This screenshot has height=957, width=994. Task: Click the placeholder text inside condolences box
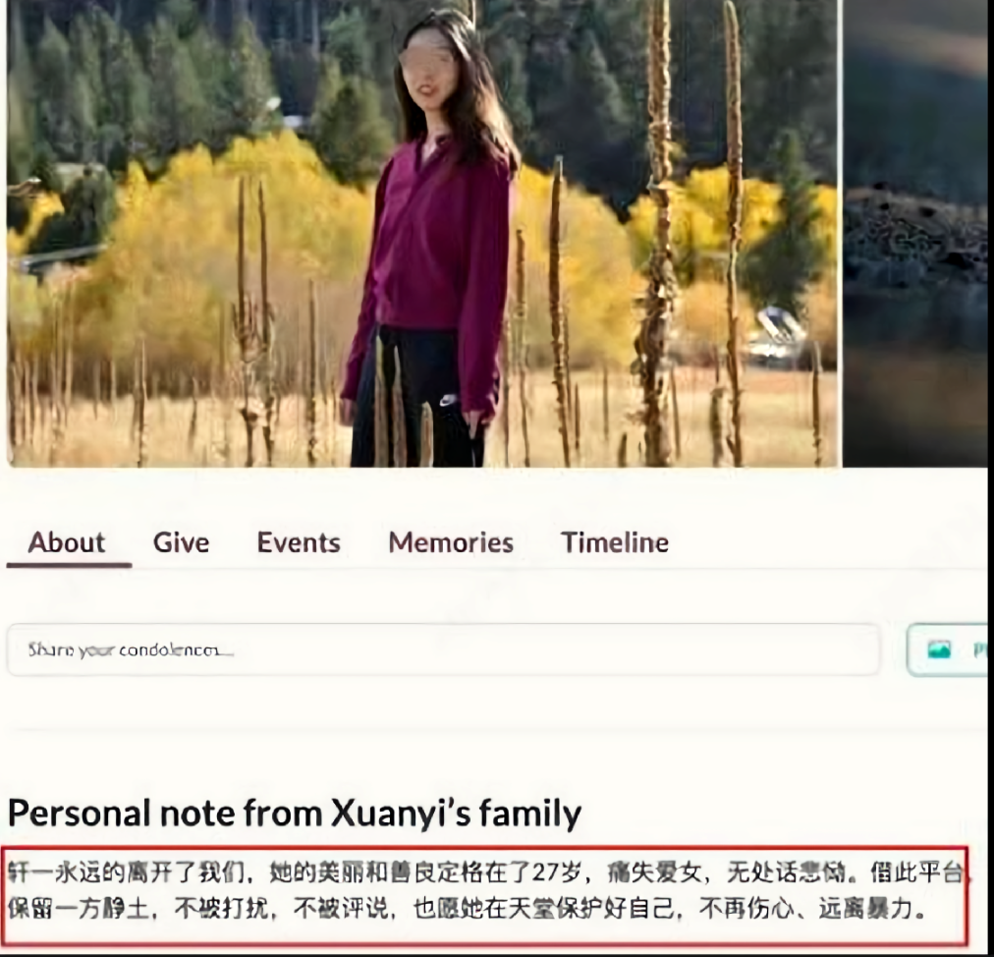tap(131, 650)
